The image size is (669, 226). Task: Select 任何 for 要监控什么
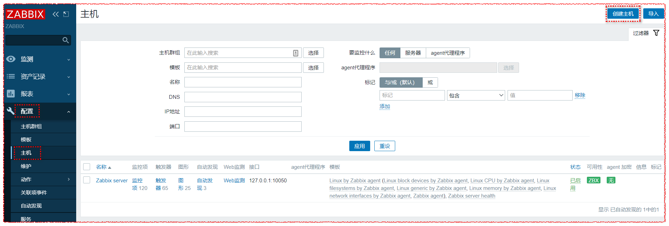(x=390, y=53)
